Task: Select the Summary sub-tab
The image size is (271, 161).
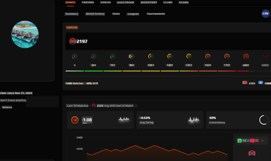Action: coord(72,14)
